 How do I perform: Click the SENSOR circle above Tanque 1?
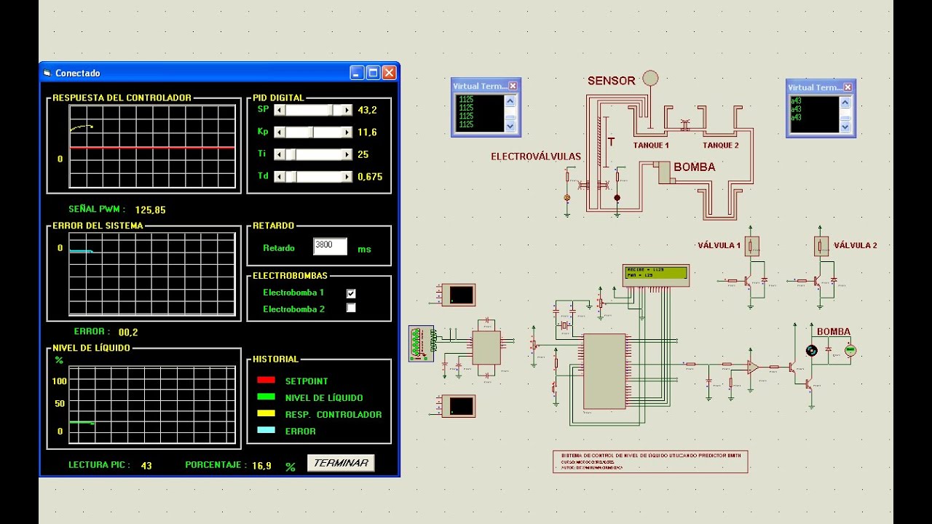pos(651,79)
